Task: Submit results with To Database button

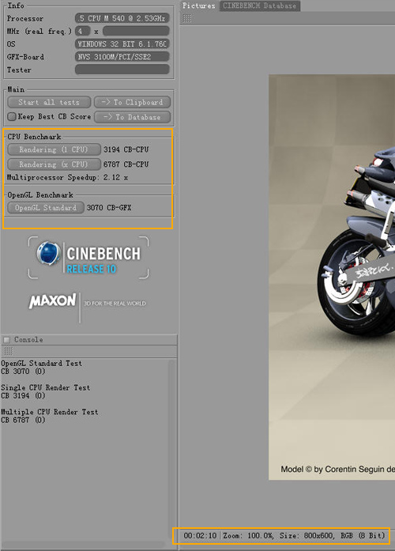Action: [x=133, y=117]
